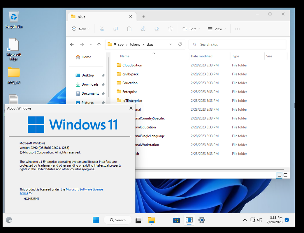
Task: Sort by Size column header
Action: [x=269, y=56]
